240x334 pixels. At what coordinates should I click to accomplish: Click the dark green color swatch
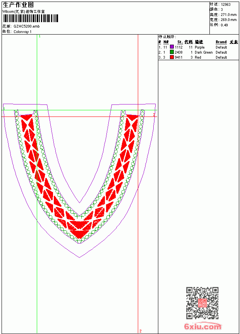click(x=172, y=52)
